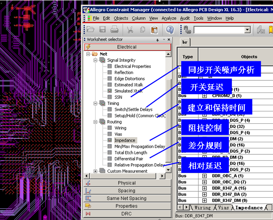
Task: Click the Copy toolbar icon
Action: click(143, 29)
